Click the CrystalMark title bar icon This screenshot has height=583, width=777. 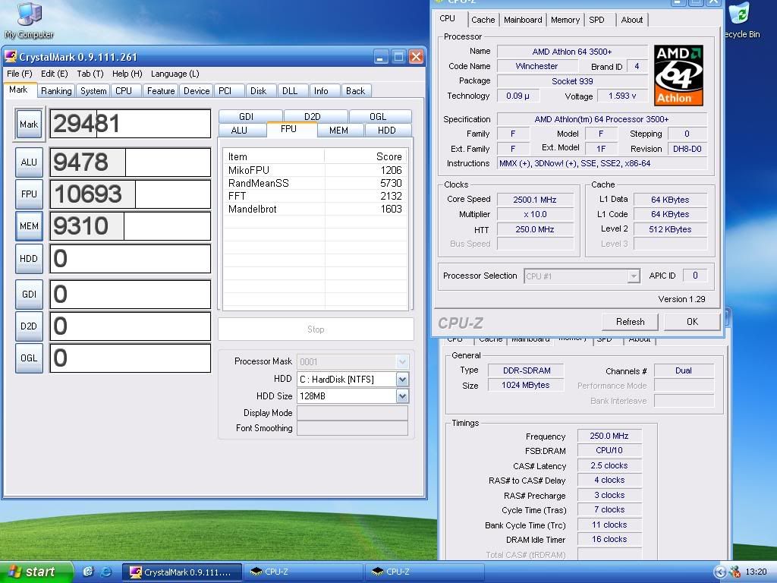coord(11,57)
